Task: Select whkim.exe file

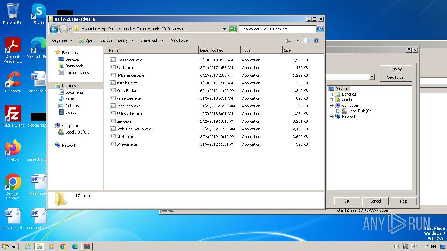Action: pos(125,137)
